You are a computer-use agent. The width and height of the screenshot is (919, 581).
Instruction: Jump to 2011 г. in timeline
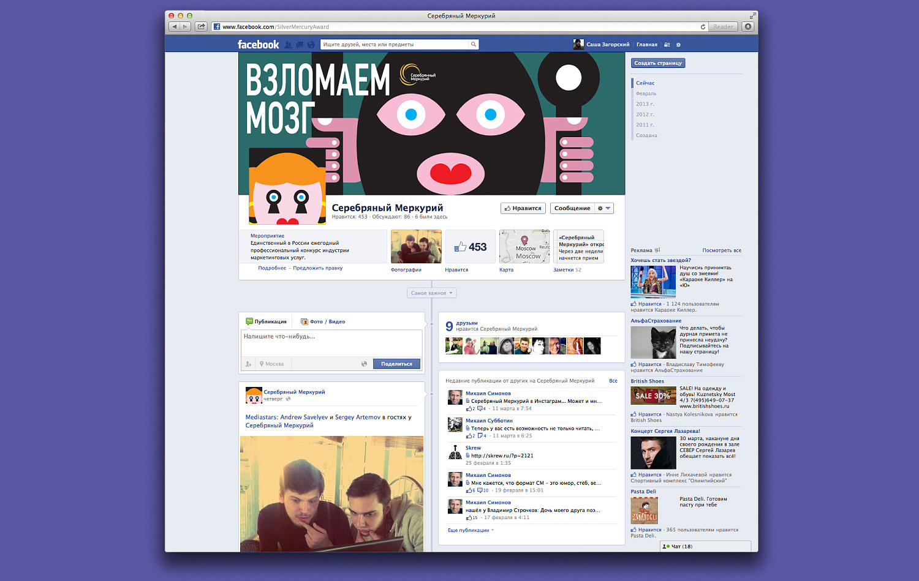(x=645, y=125)
